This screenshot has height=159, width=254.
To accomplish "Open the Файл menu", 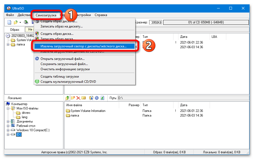I will [x=10, y=15].
